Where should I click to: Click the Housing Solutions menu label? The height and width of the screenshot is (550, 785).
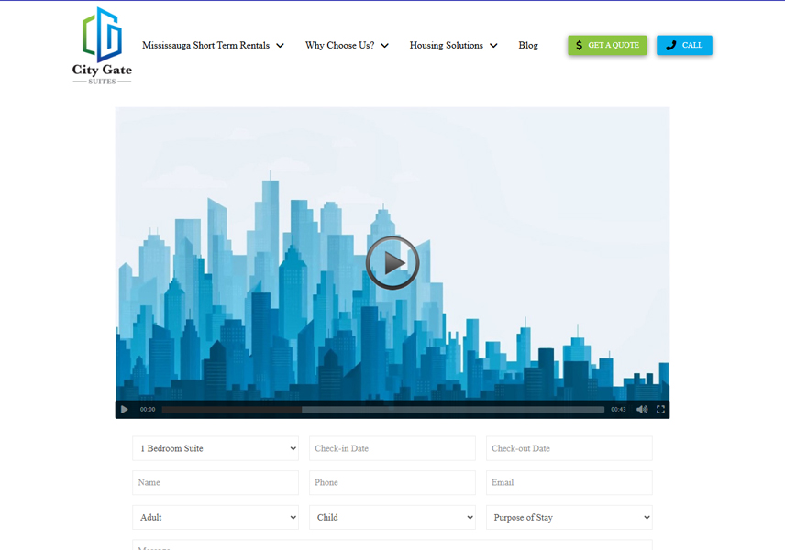tap(446, 46)
